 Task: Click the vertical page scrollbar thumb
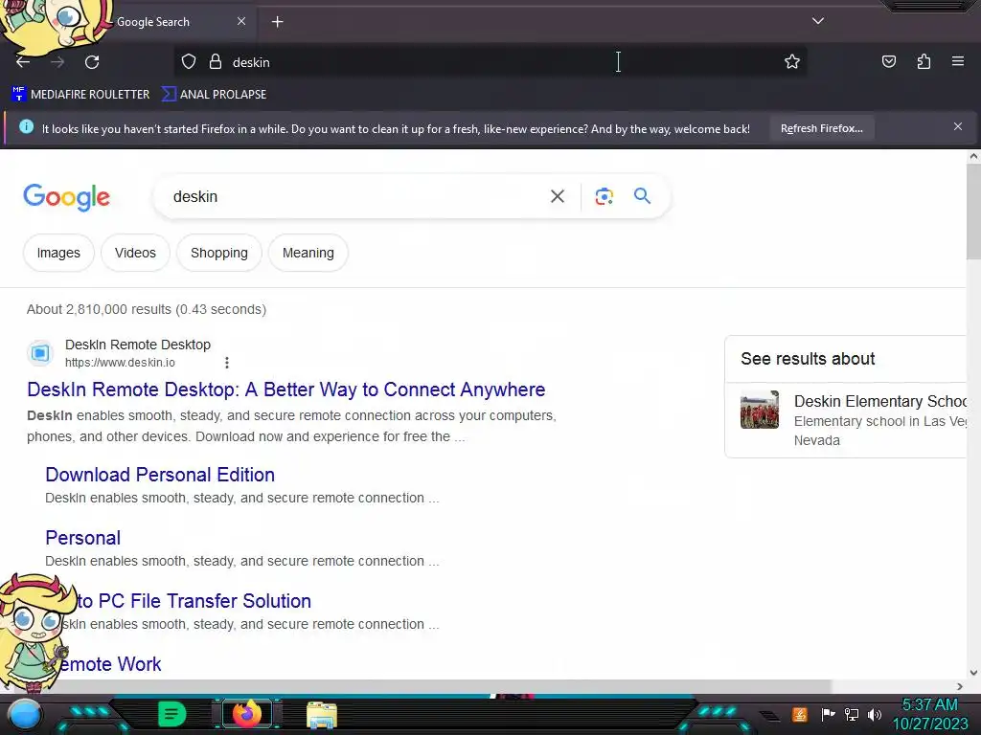click(x=973, y=212)
